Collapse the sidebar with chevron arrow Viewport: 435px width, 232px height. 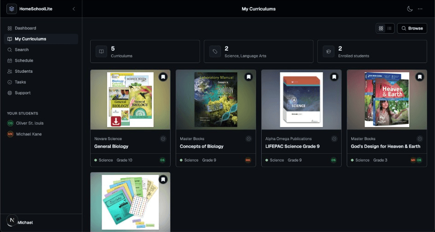pyautogui.click(x=74, y=9)
